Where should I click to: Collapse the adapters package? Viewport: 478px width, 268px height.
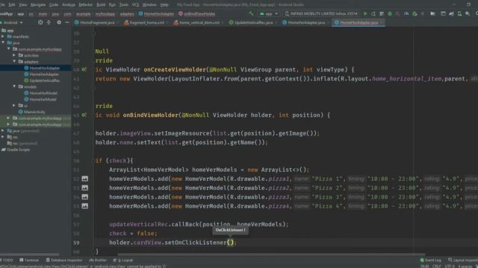click(x=14, y=62)
